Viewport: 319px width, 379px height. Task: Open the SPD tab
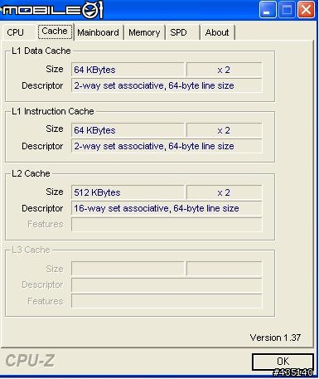[x=179, y=32]
